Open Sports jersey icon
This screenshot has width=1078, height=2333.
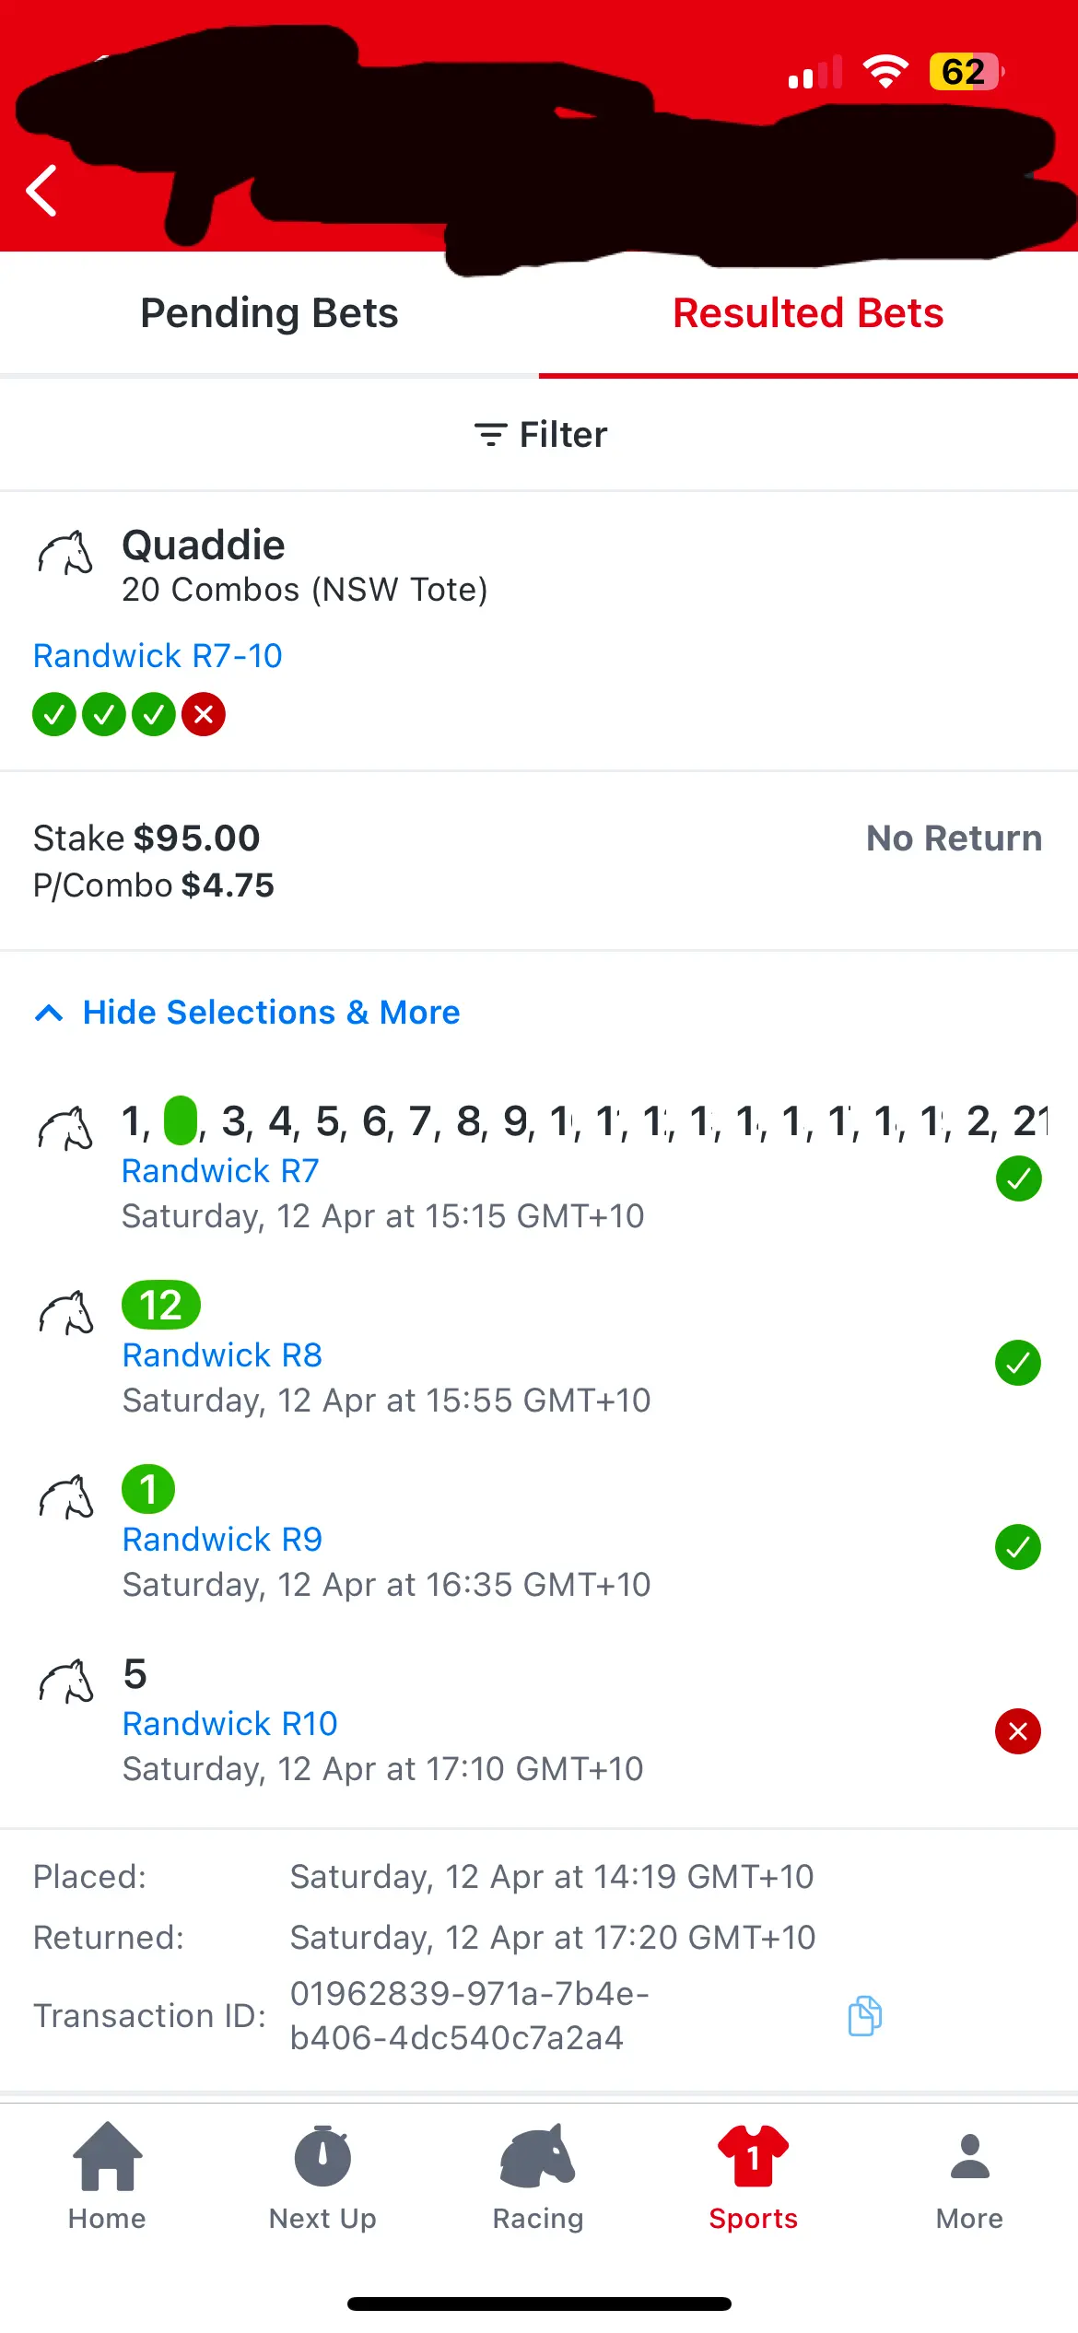point(753,2155)
